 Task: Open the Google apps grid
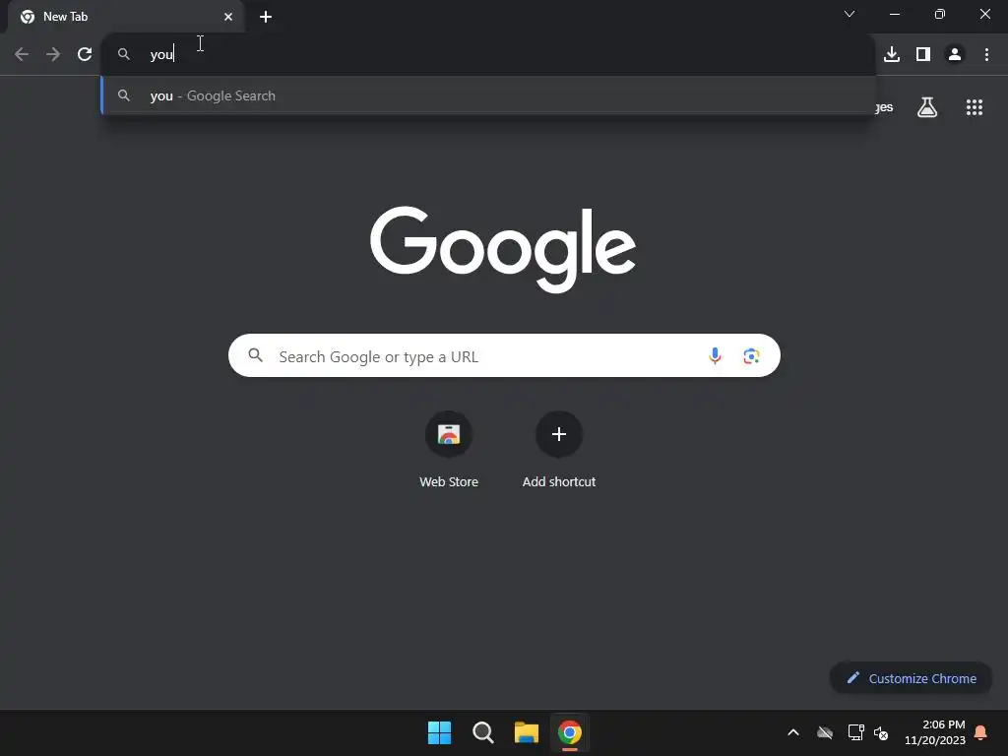point(974,107)
